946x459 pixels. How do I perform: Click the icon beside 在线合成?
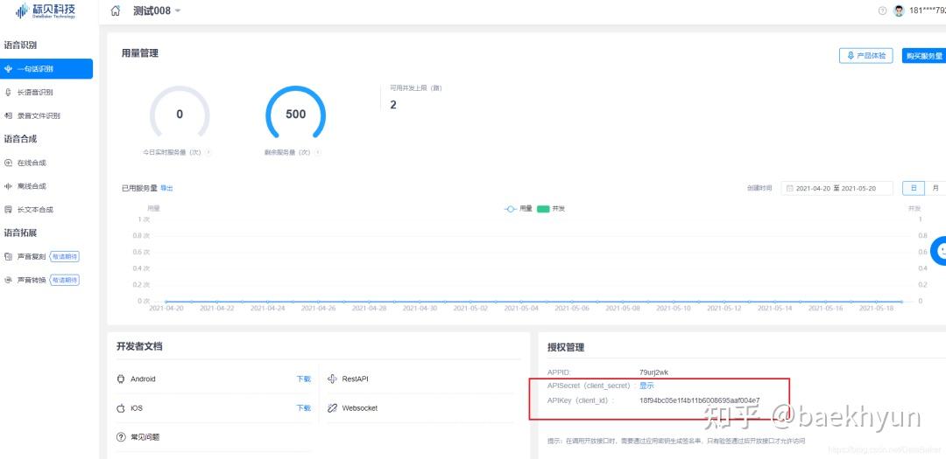click(8, 163)
